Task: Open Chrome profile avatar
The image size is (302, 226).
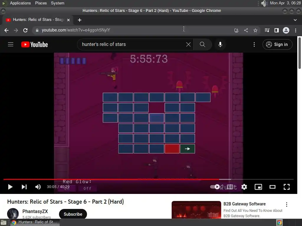Action: [286, 30]
